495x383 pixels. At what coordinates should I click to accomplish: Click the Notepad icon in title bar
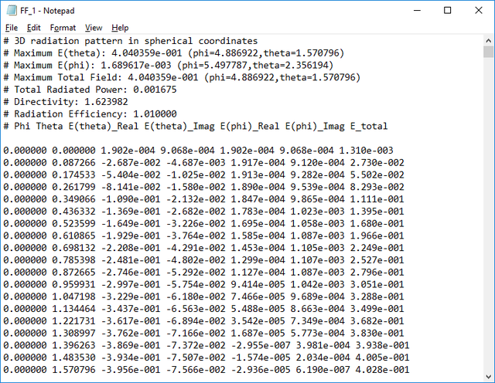pos(12,10)
